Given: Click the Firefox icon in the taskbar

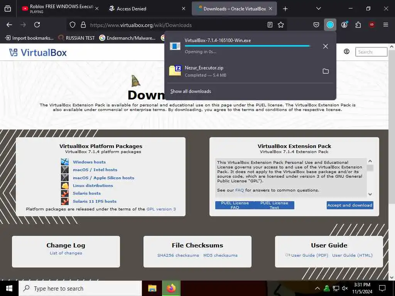Looking at the screenshot, I should coord(171,288).
